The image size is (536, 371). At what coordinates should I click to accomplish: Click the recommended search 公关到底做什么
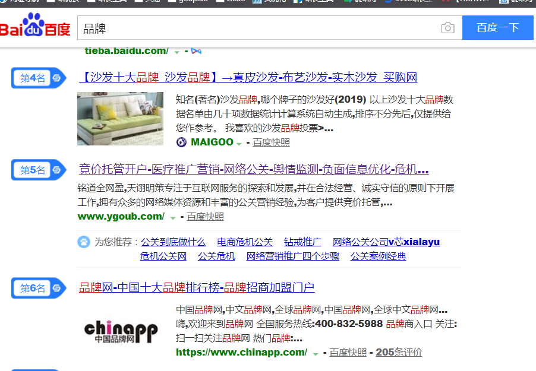(x=173, y=242)
